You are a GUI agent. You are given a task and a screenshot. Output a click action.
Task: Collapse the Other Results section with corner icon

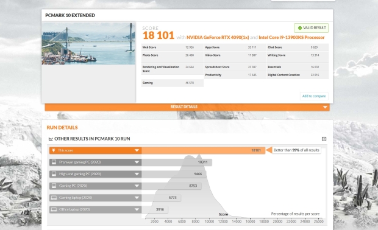coord(324,139)
